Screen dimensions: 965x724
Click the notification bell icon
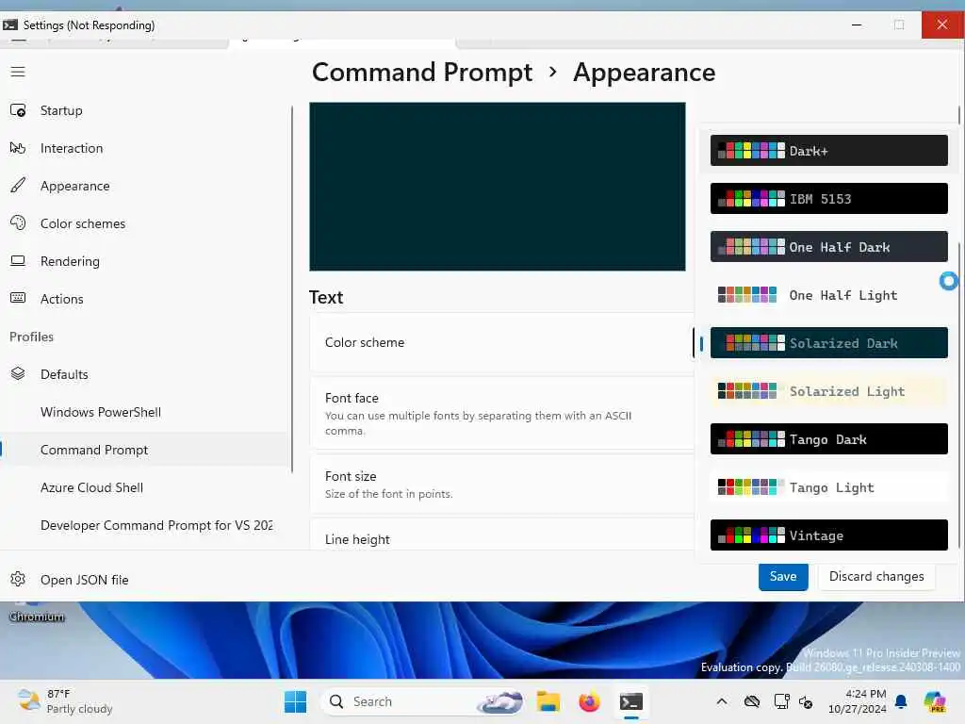(901, 701)
